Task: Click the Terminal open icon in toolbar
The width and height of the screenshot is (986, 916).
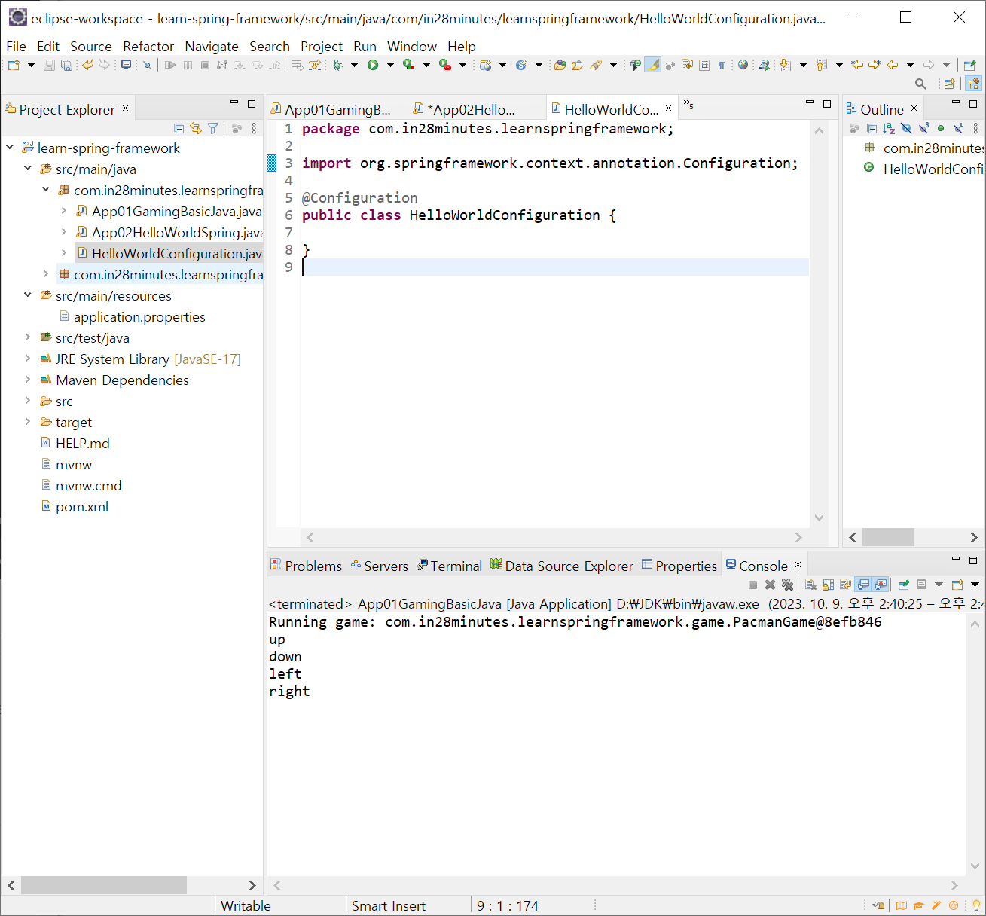Action: pyautogui.click(x=126, y=65)
